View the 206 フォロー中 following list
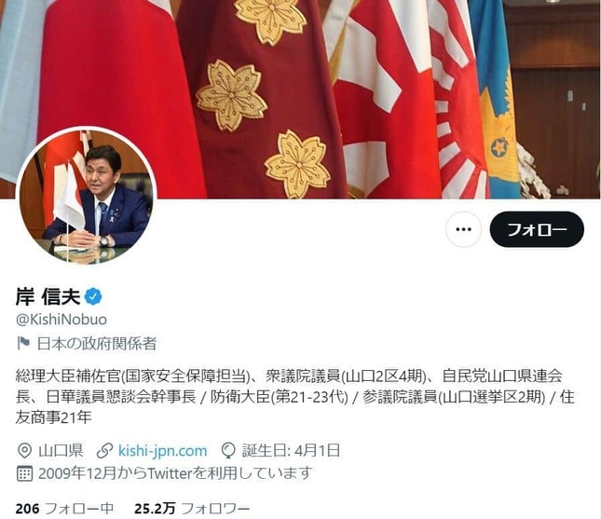 coord(65,509)
